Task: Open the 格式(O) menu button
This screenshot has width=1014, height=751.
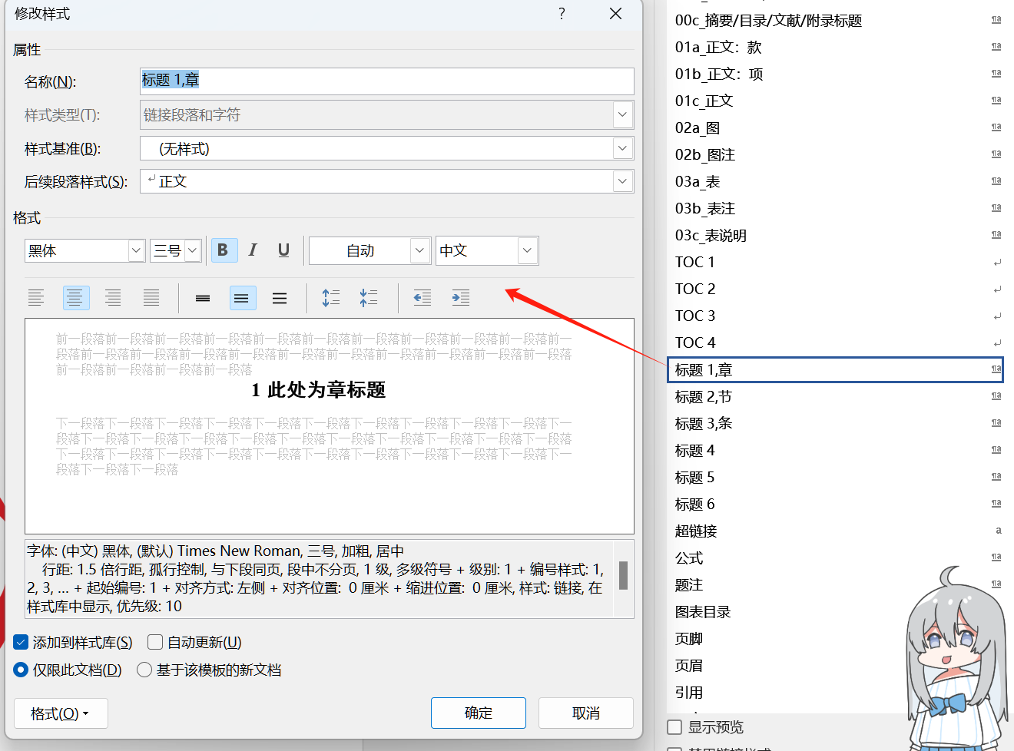Action: coord(61,713)
